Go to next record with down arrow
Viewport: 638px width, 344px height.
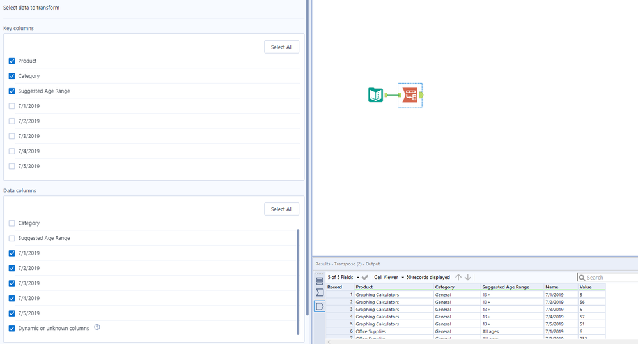click(468, 278)
